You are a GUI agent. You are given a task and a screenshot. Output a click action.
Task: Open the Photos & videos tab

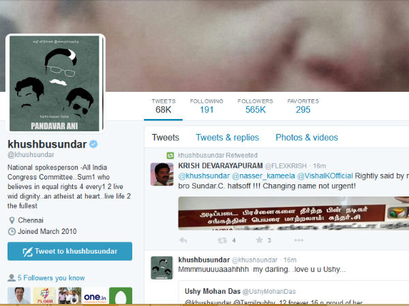(307, 137)
